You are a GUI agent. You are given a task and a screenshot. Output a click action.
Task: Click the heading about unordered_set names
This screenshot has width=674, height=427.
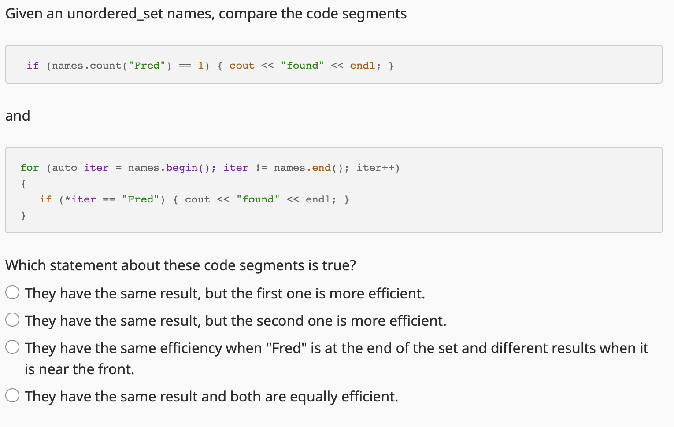[x=206, y=13]
